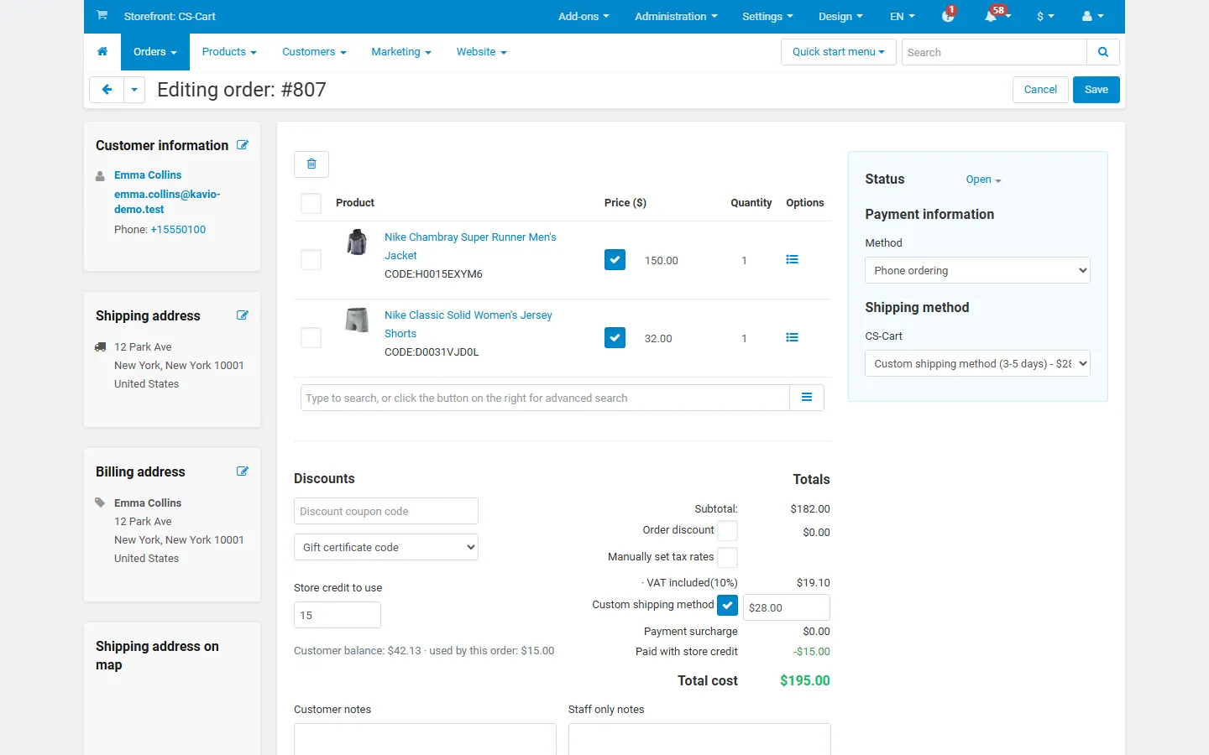This screenshot has width=1209, height=755.
Task: Uncheck price override for 150.00 item
Action: pos(615,260)
